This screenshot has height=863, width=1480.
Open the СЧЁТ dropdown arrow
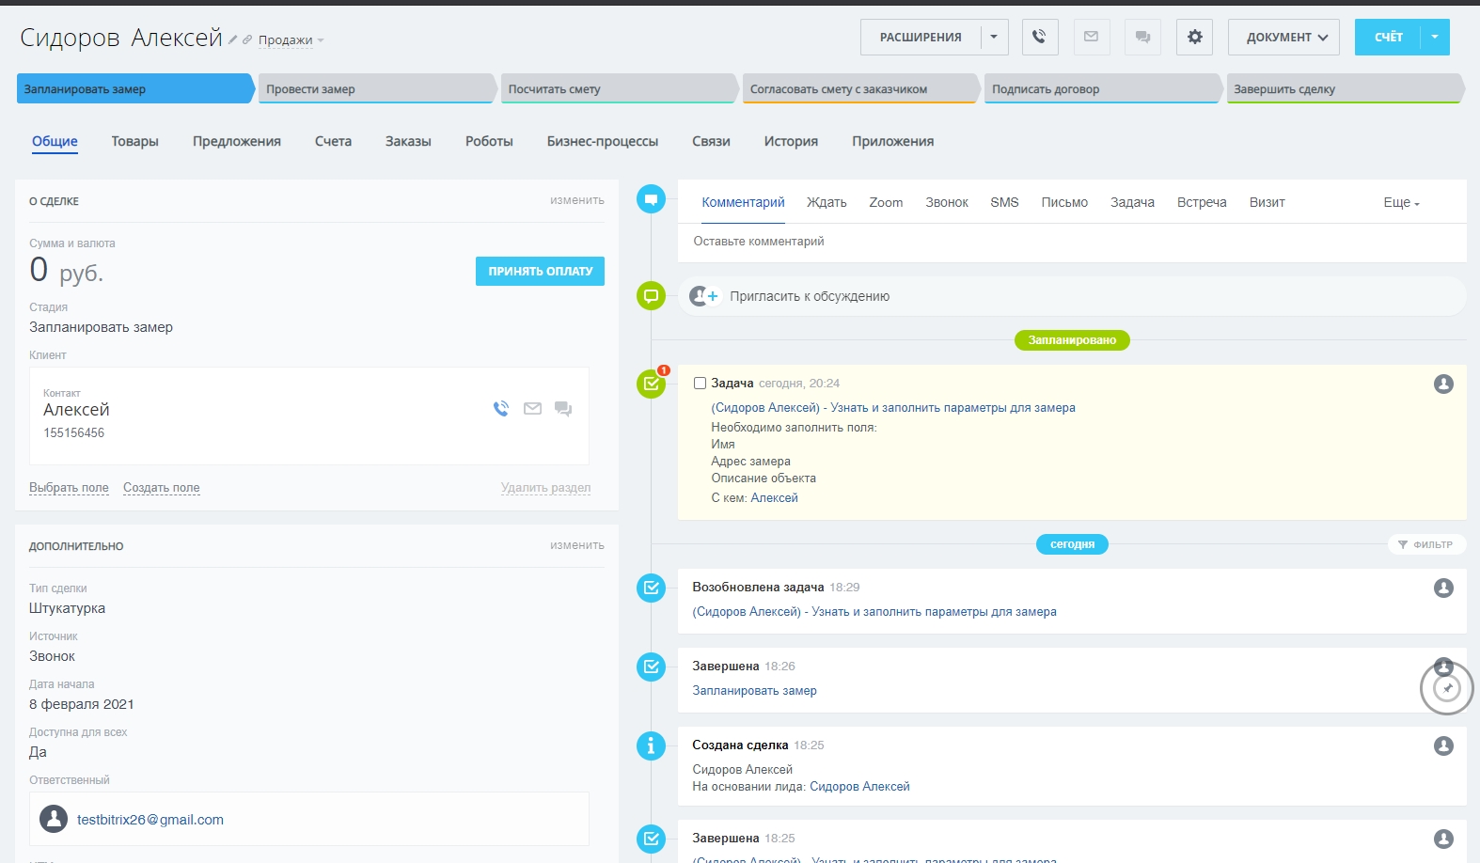tap(1435, 37)
